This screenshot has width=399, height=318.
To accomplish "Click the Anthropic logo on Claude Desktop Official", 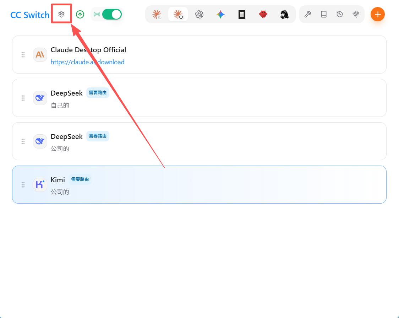I will pos(40,54).
